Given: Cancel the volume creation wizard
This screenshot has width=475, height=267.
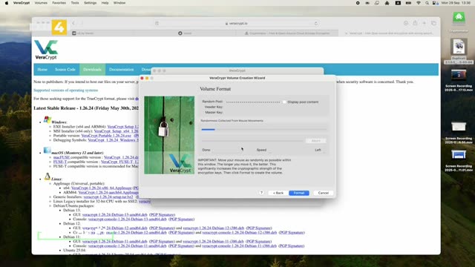Looking at the screenshot, I should pyautogui.click(x=324, y=193).
